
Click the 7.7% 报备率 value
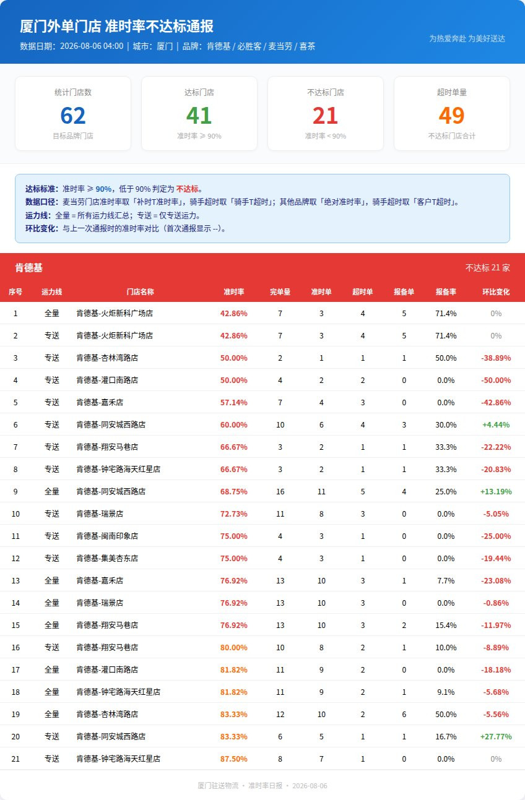point(446,581)
